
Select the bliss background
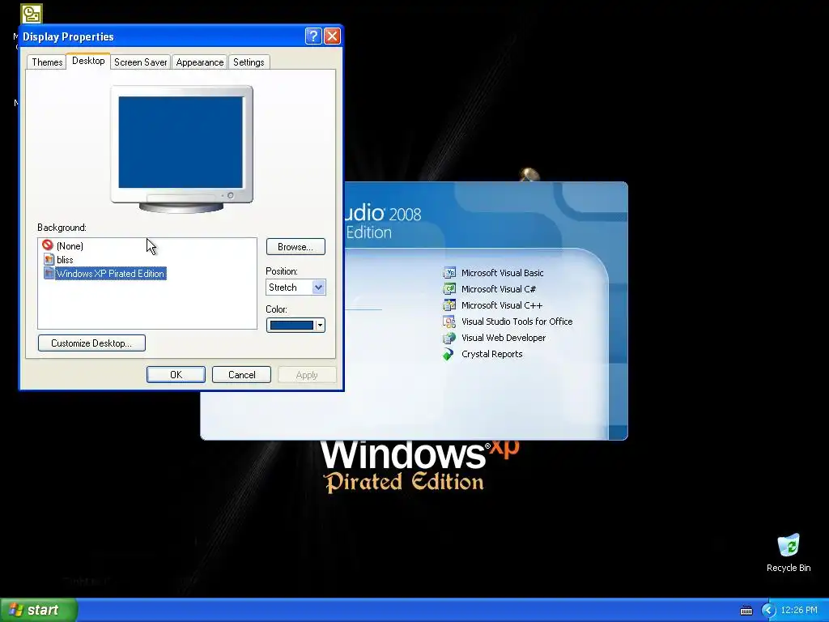[x=65, y=260]
